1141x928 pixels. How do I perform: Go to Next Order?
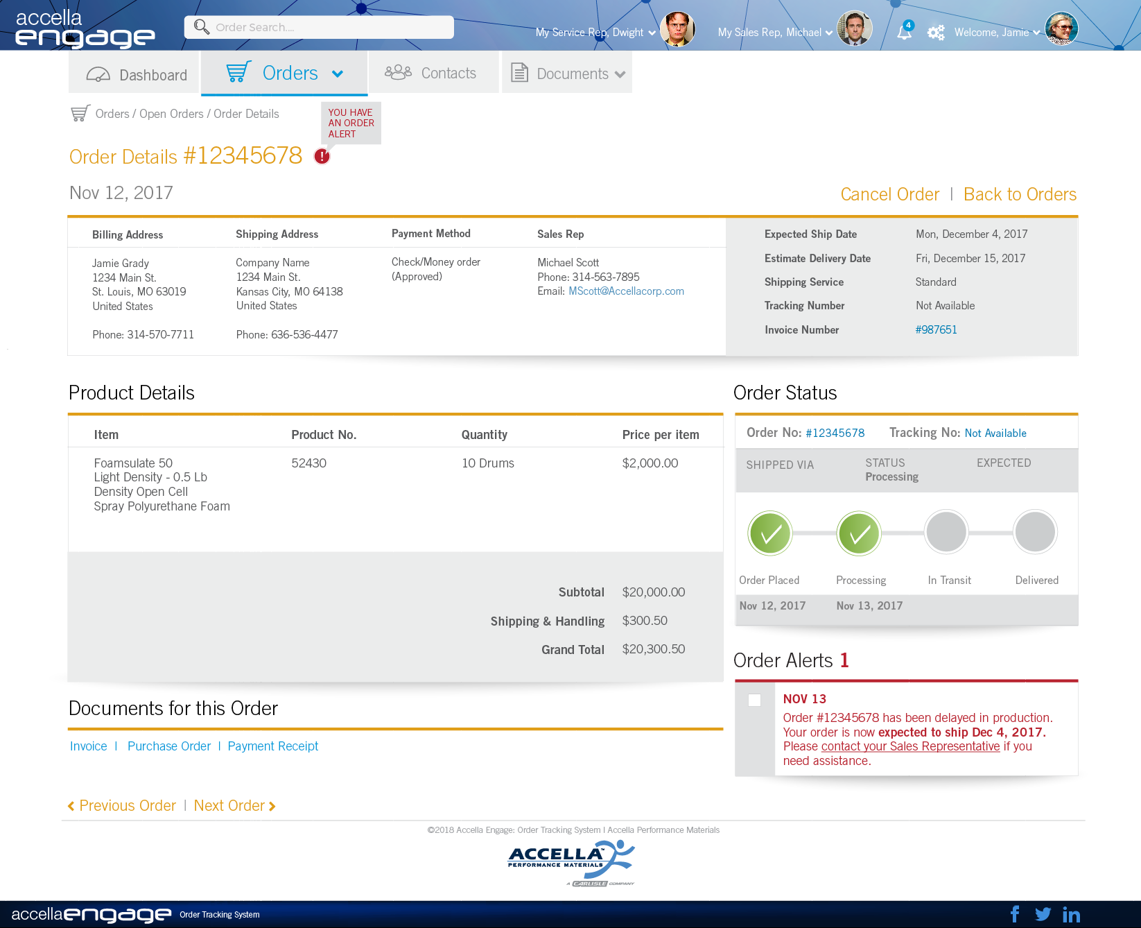[235, 806]
